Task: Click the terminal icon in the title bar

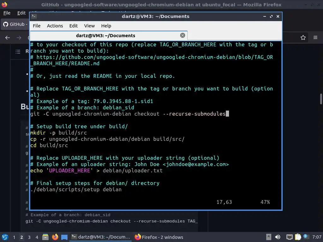Action: (34, 16)
